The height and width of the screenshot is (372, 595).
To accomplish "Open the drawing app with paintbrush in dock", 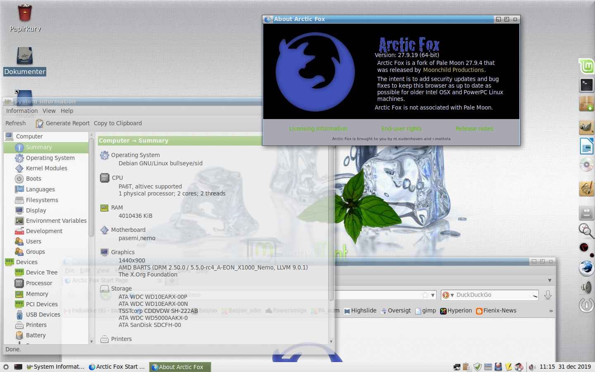I will 586,189.
